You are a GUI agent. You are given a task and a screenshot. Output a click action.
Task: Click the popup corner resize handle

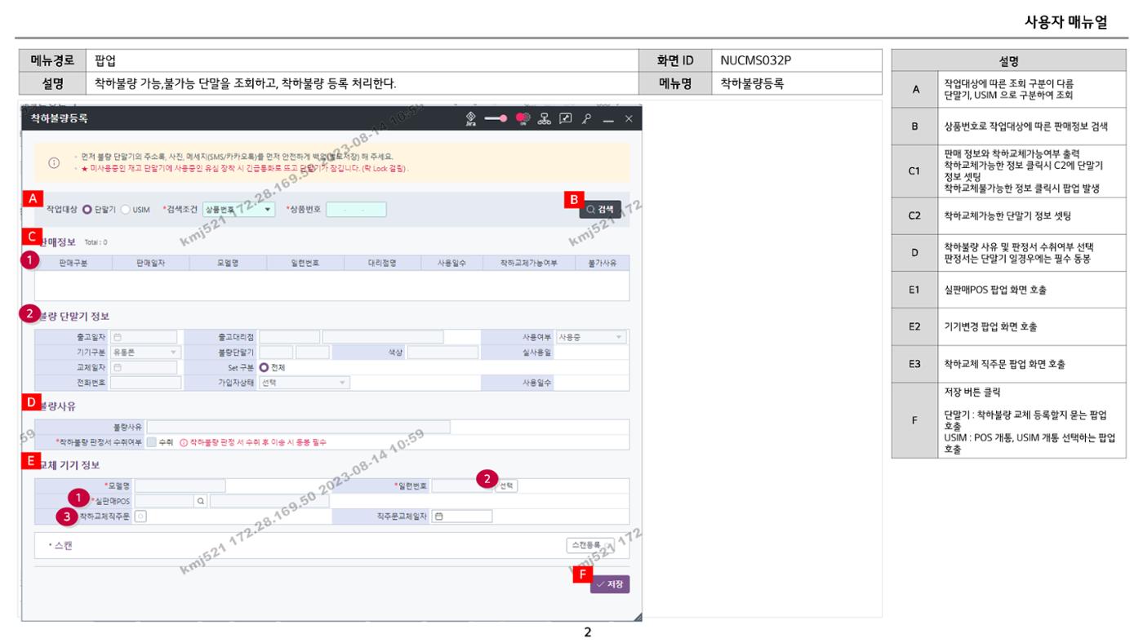click(638, 617)
